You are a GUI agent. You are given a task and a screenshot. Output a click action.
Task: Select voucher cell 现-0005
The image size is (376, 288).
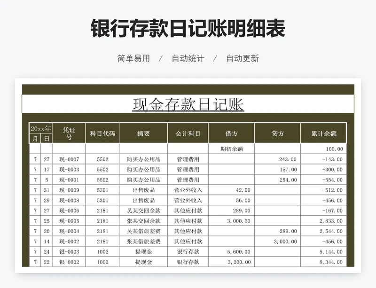coord(69,221)
